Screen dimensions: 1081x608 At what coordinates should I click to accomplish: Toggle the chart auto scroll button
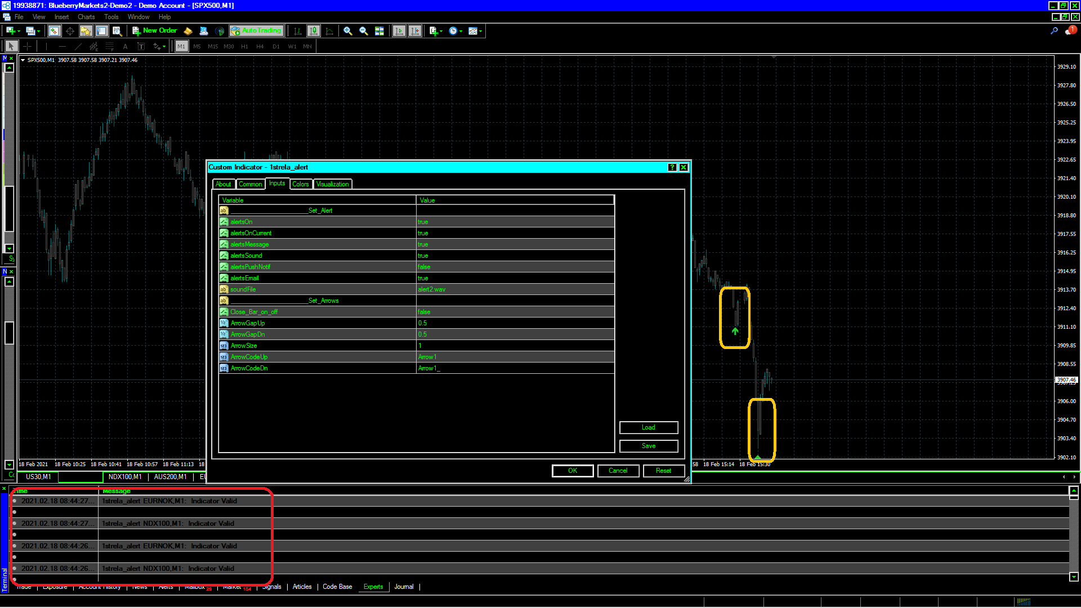(399, 31)
